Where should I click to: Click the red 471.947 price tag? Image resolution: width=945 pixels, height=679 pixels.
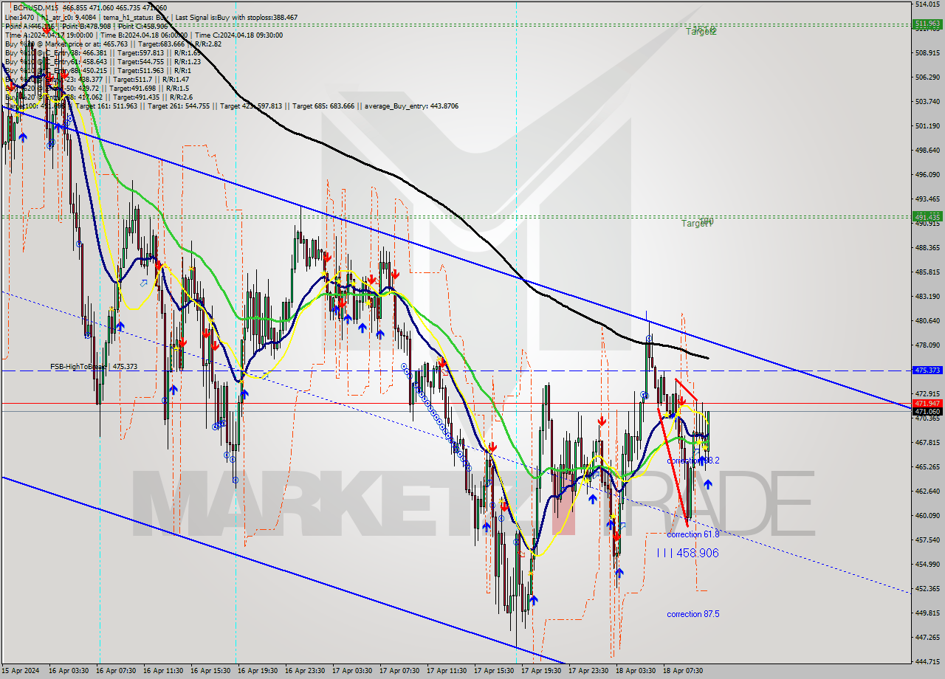pyautogui.click(x=927, y=404)
